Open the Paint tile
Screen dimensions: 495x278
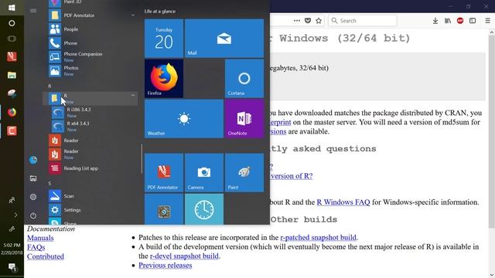(x=244, y=173)
